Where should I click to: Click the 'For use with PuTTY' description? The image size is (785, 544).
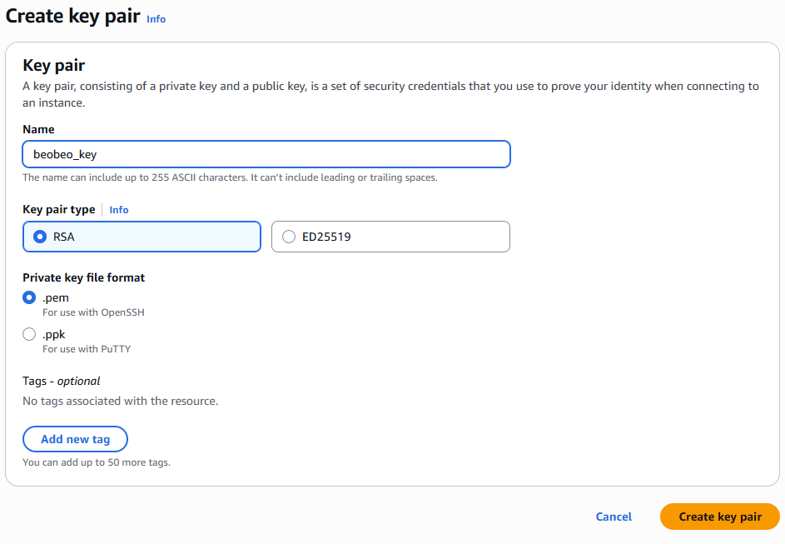86,349
